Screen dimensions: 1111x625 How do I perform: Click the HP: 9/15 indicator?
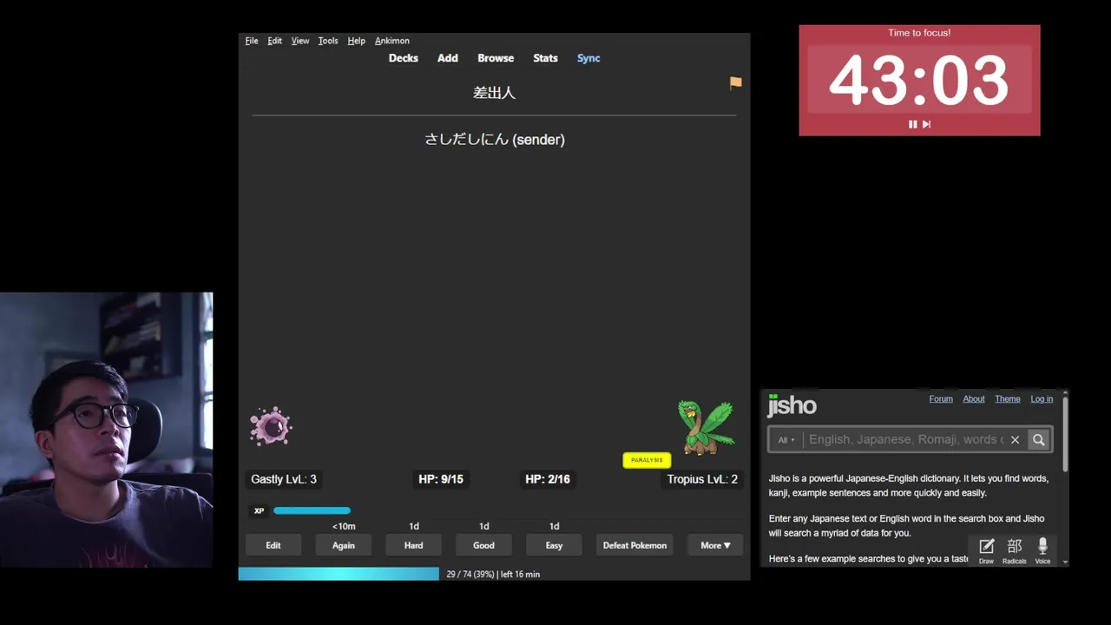click(x=441, y=479)
